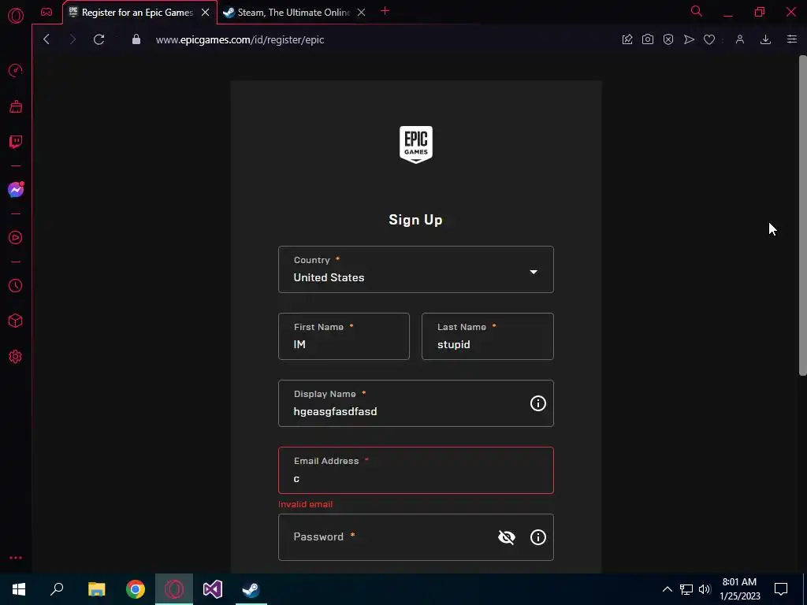807x605 pixels.
Task: Add page to bookmarks heart icon
Action: (709, 39)
